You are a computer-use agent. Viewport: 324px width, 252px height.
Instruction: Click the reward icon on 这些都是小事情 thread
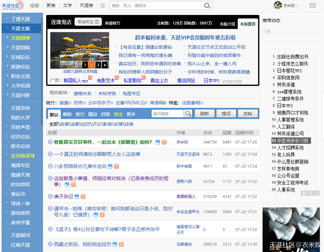[x=74, y=185]
